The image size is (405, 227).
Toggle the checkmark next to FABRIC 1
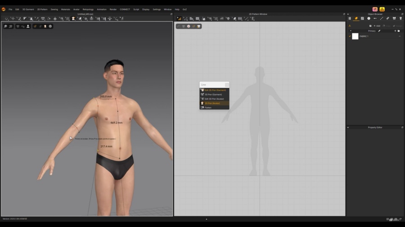pos(350,36)
